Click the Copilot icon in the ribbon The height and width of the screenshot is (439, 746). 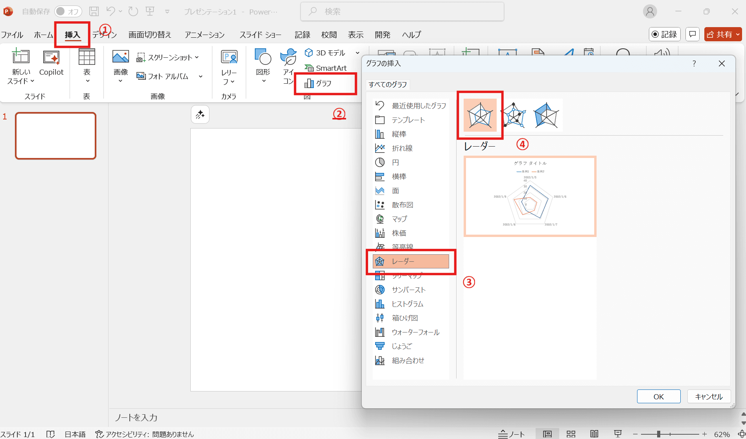(51, 63)
